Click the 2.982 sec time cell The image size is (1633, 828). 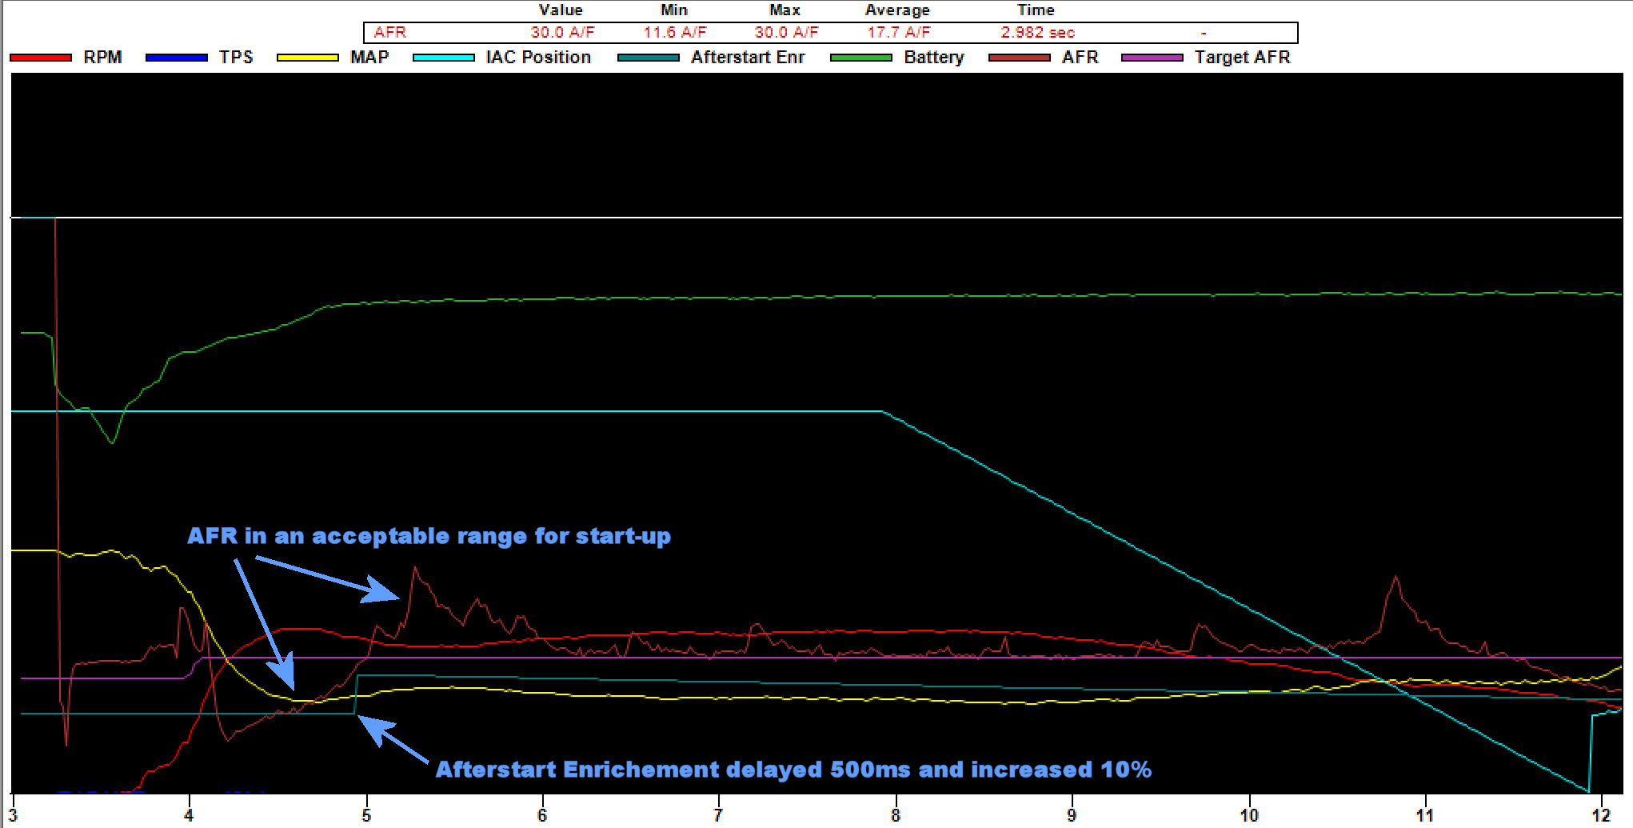1037,33
